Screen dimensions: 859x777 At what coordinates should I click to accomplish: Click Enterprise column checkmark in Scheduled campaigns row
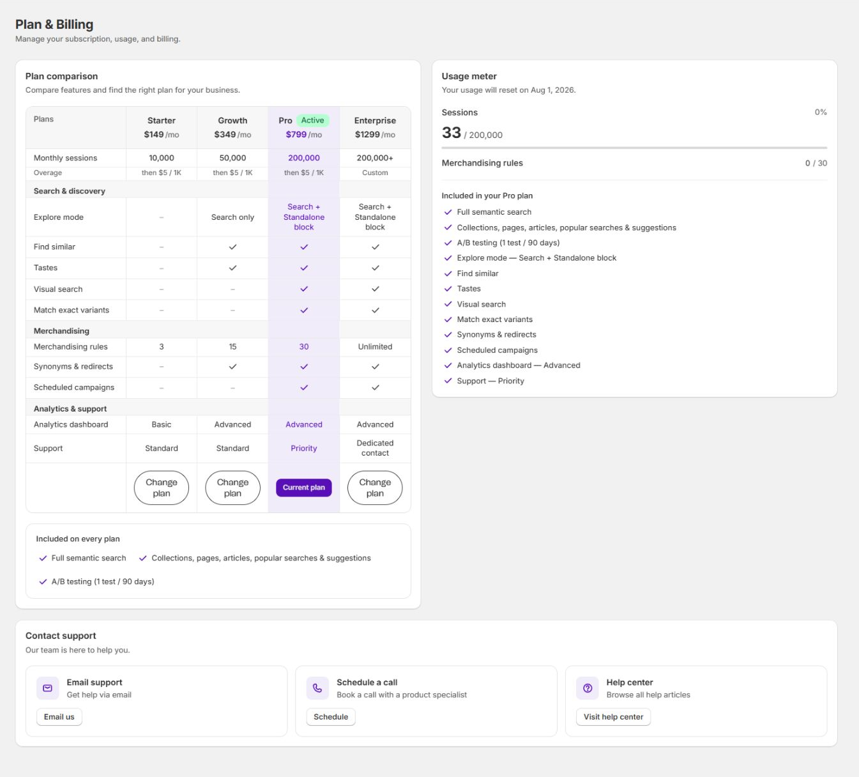(376, 387)
